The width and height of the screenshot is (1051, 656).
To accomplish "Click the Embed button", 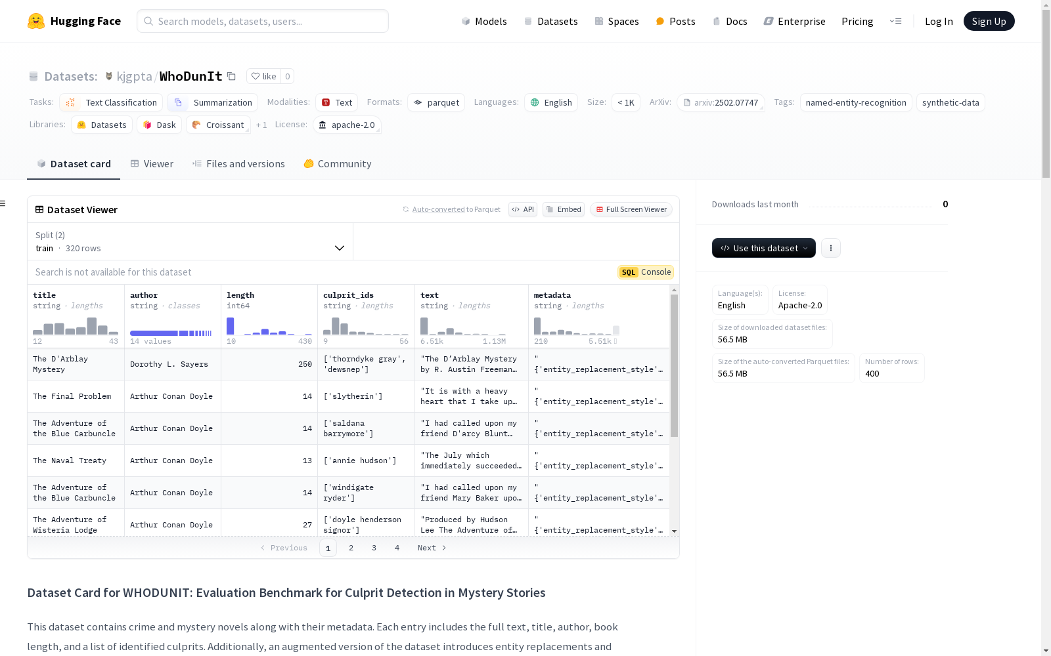I will [564, 209].
